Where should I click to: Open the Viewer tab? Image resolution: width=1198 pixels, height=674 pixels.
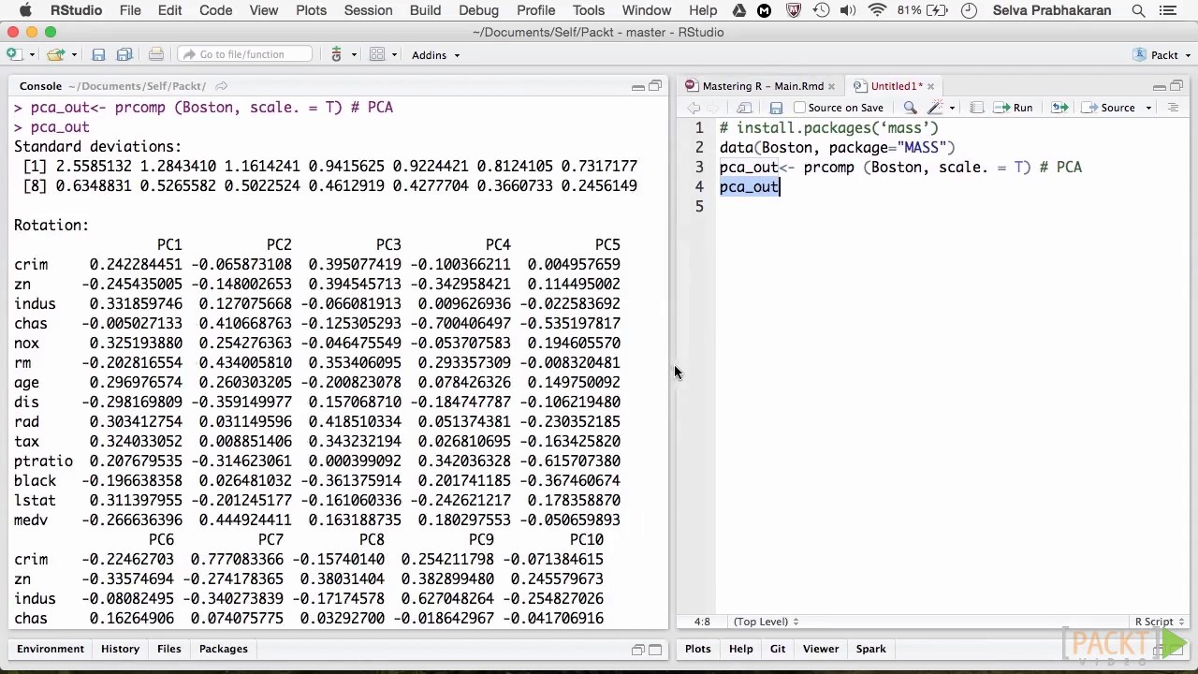pos(821,649)
